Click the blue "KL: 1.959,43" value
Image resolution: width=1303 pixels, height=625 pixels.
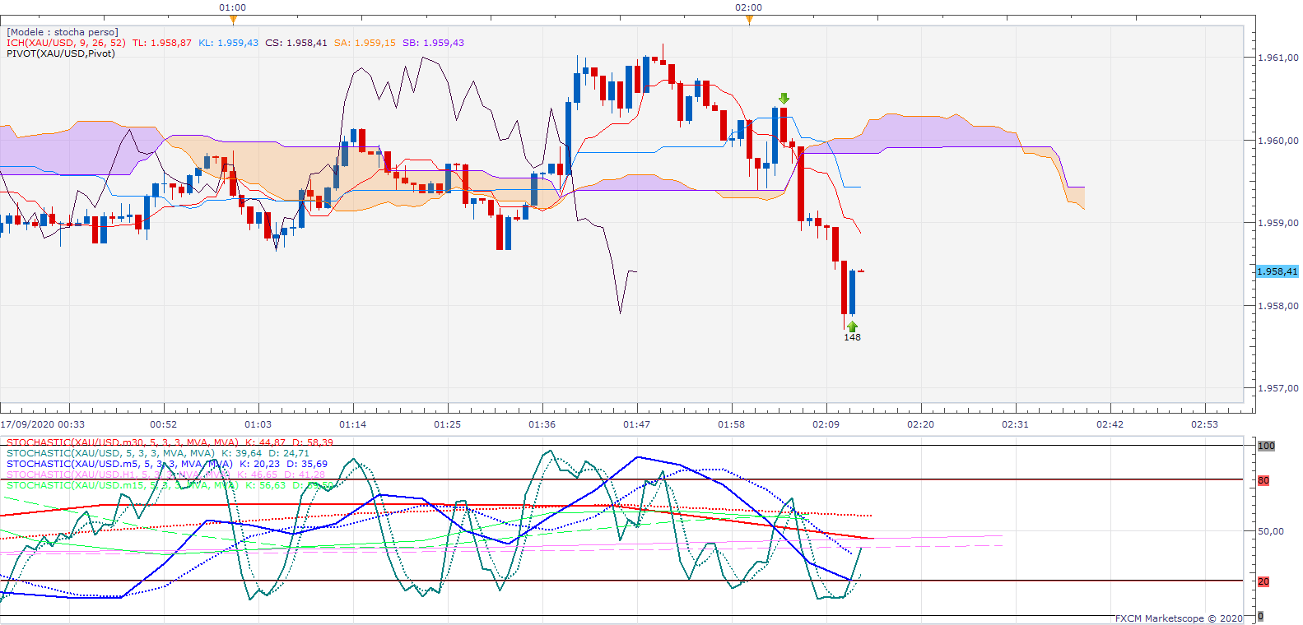[x=228, y=43]
